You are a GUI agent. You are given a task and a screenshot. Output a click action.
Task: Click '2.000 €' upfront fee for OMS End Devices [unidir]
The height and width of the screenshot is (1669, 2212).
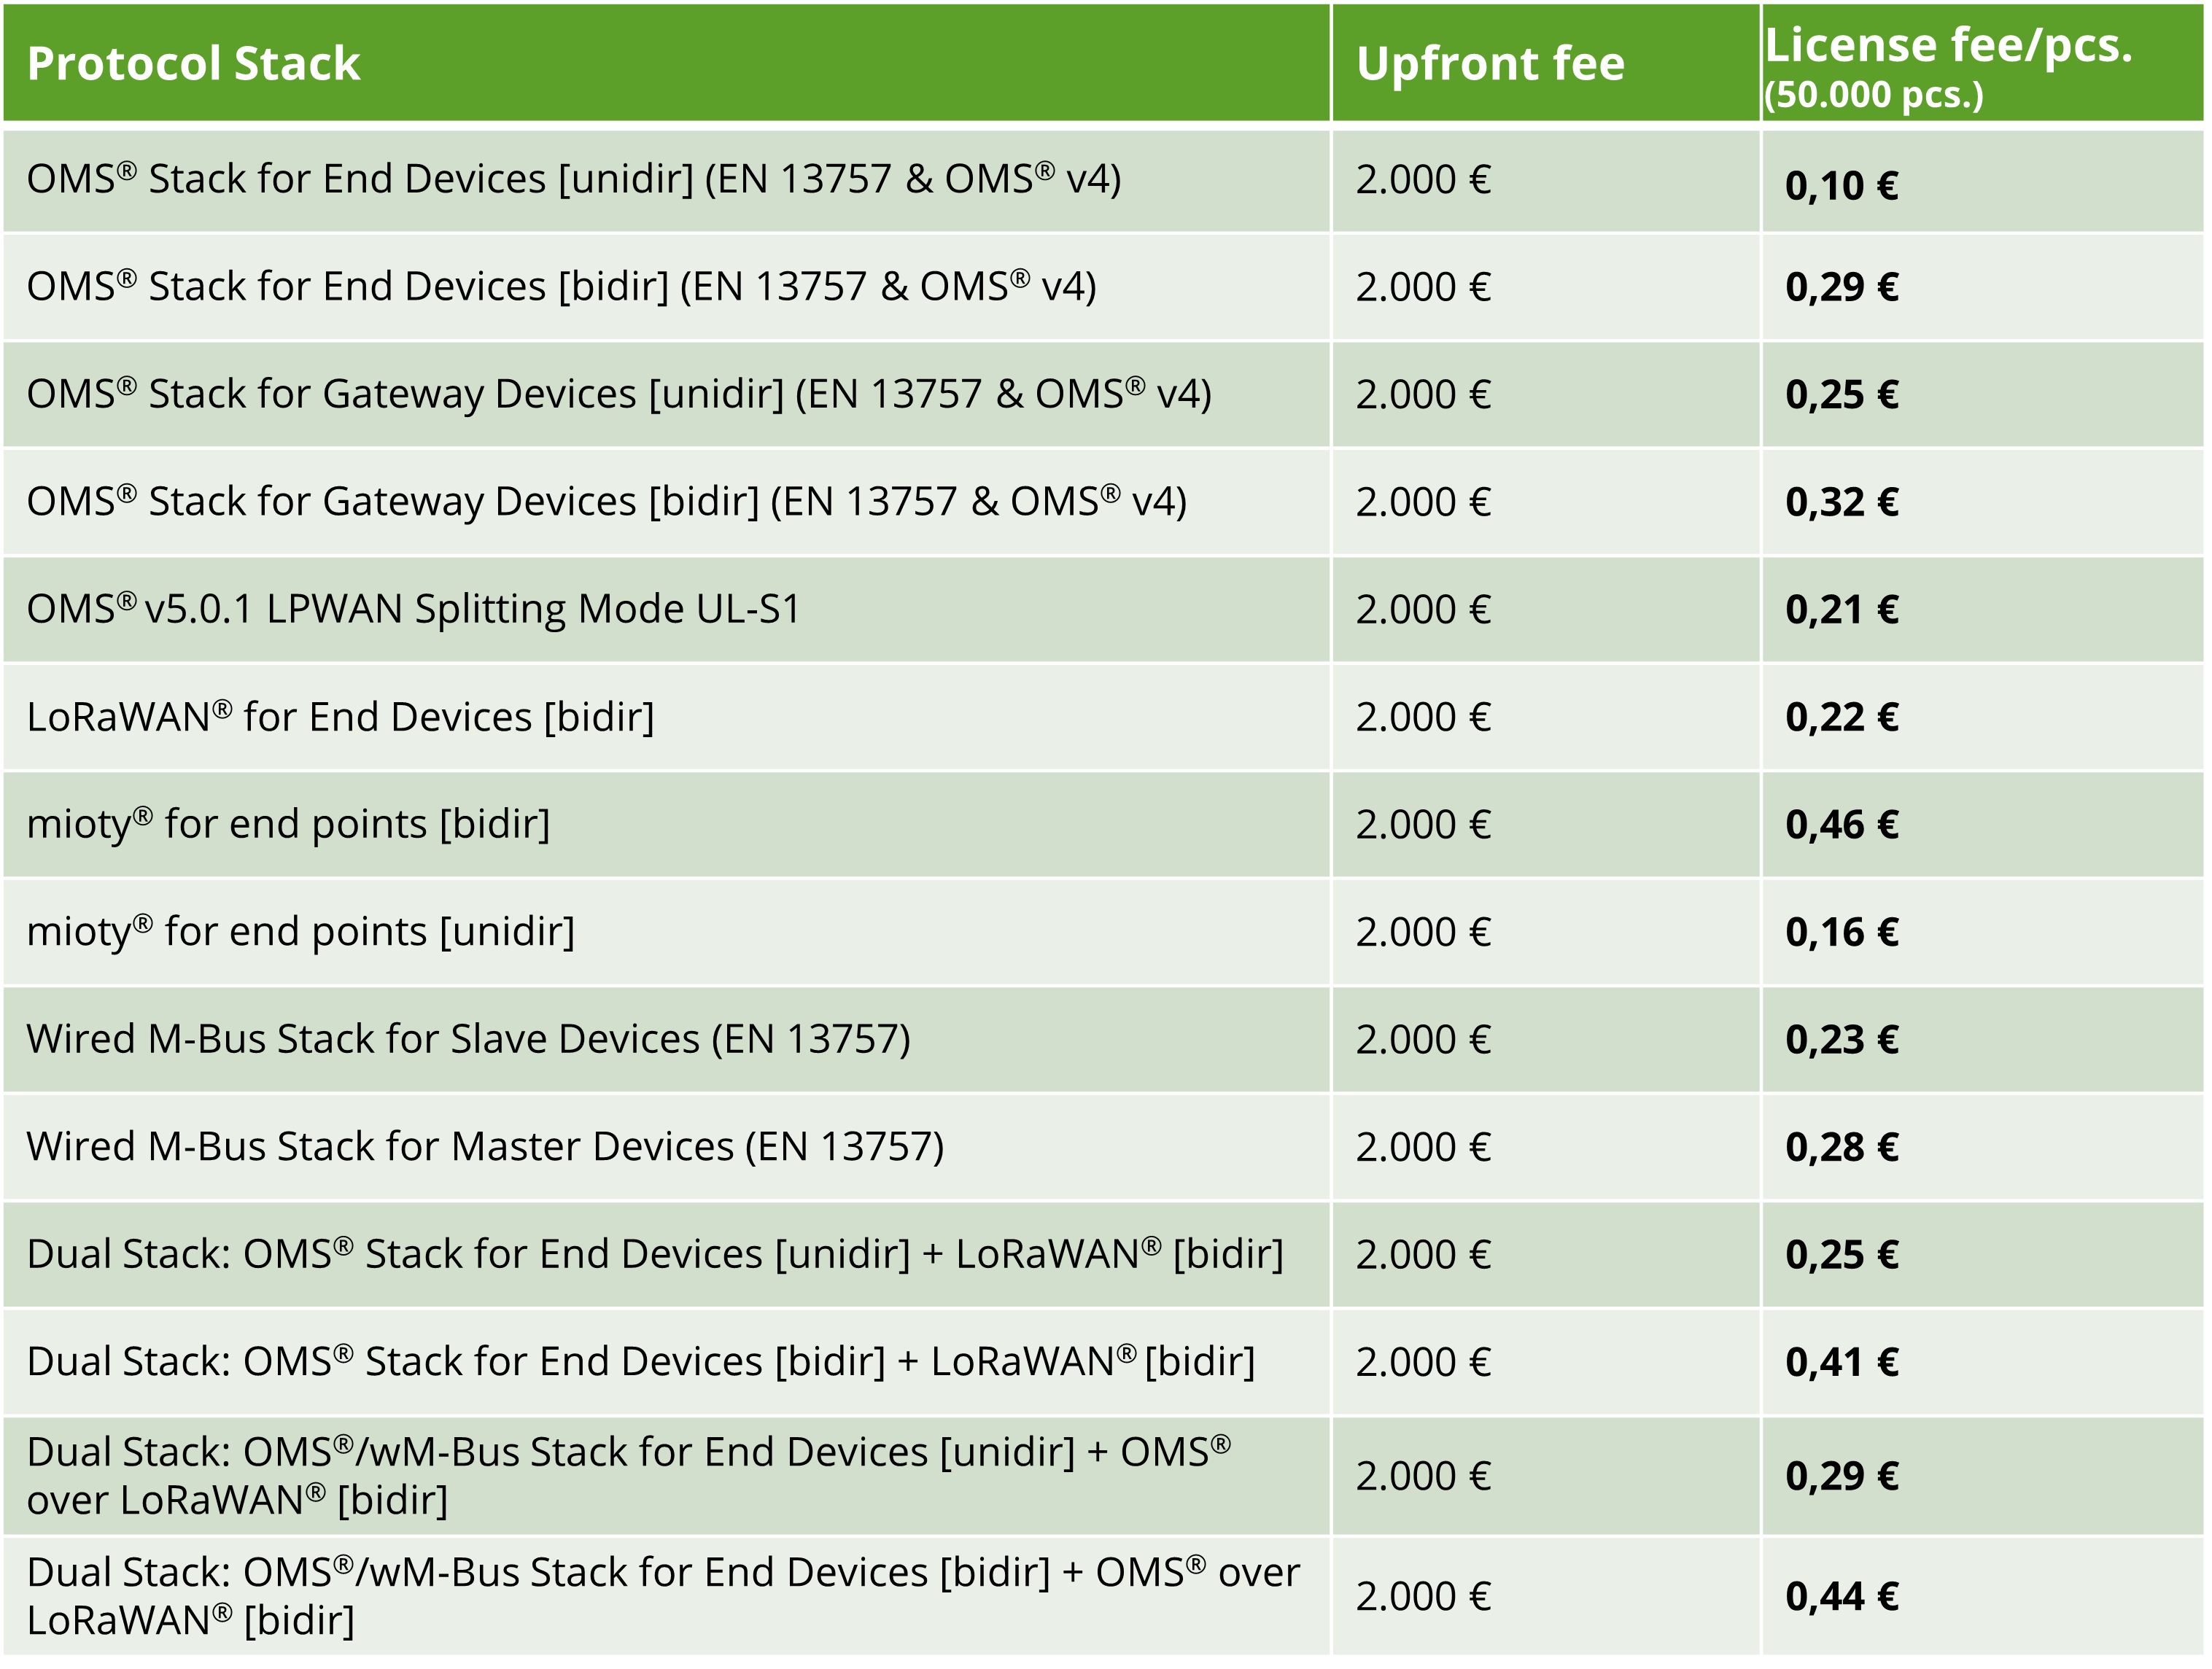point(1423,180)
